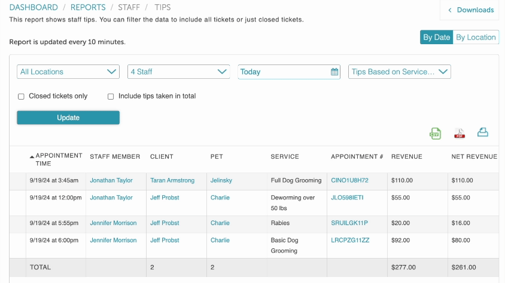Open client Taran Armstrong link
Image resolution: width=505 pixels, height=283 pixels.
tap(172, 180)
